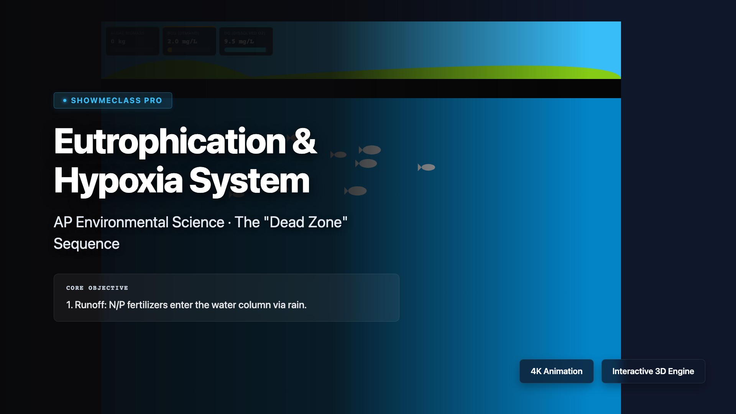Click the orange BOD demand bar indicator
This screenshot has width=736, height=414.
coord(170,50)
